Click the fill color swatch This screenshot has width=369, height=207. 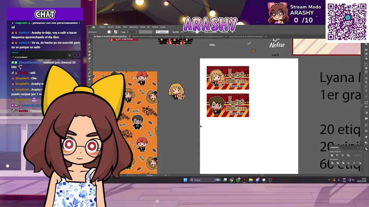point(109,32)
